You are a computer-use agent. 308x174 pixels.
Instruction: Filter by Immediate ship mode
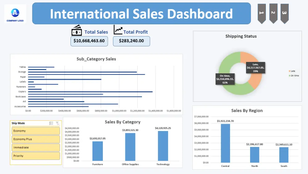36,148
